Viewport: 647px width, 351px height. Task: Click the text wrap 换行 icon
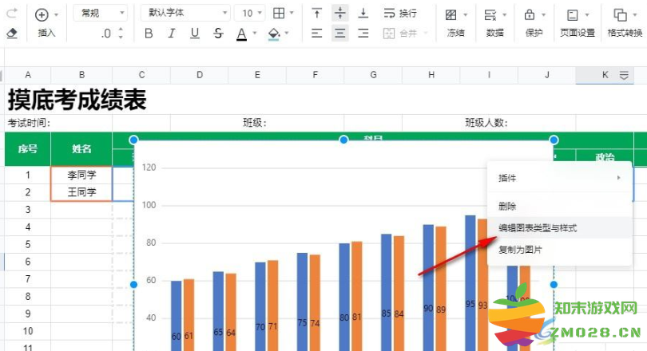tap(399, 14)
